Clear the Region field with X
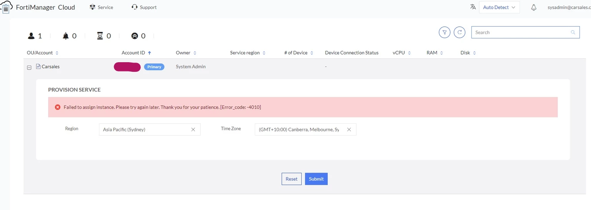591x210 pixels. (193, 129)
